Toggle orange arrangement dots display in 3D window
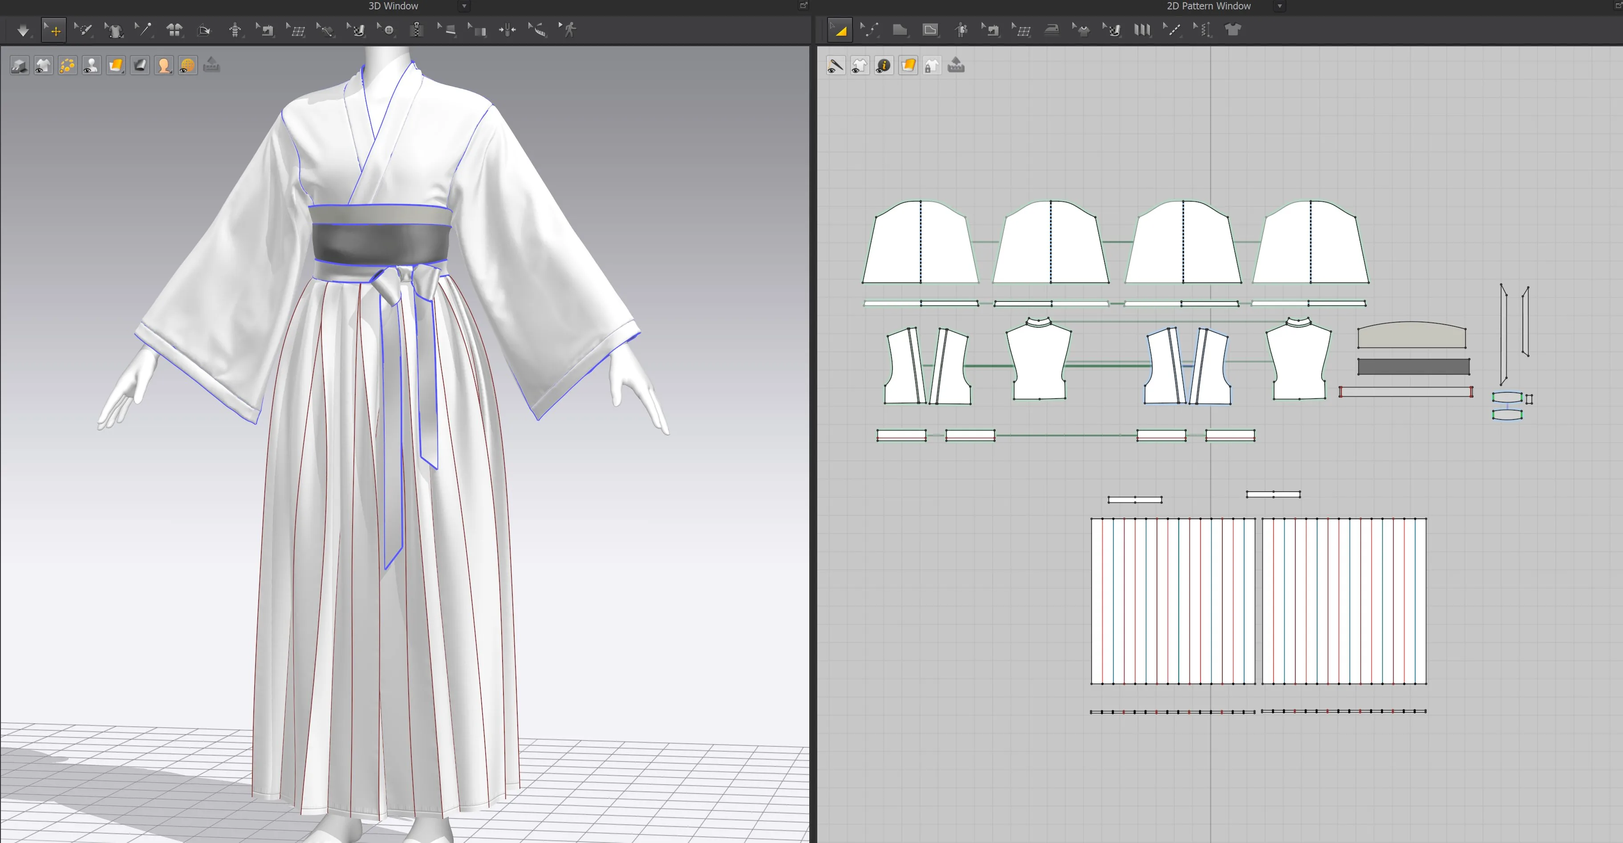This screenshot has height=843, width=1623. coord(67,65)
